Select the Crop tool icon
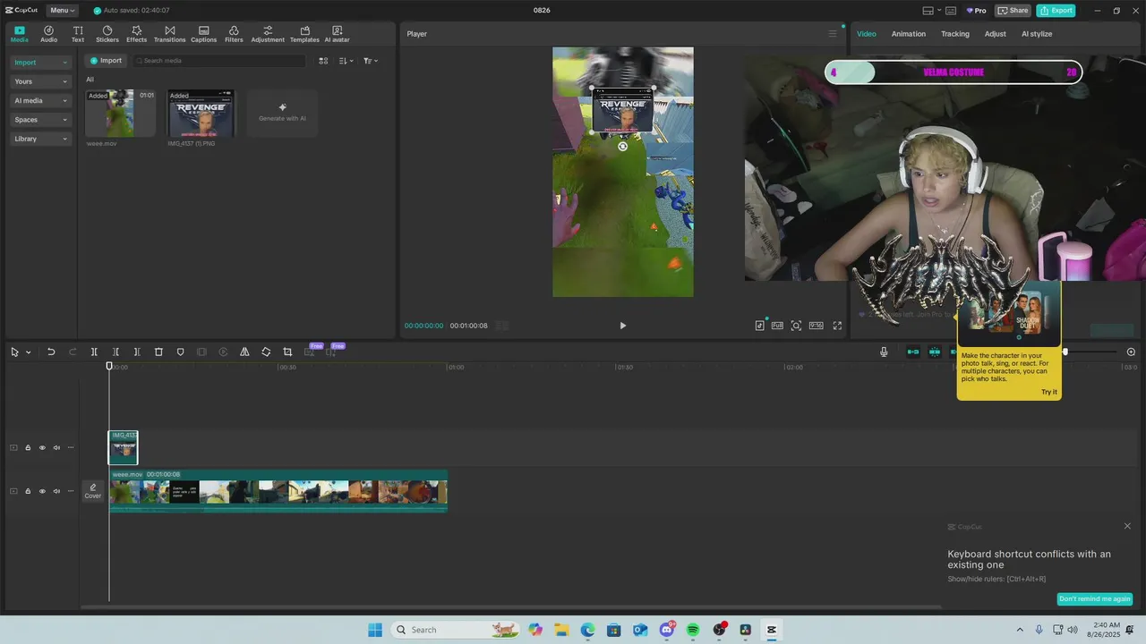Screen dimensions: 1146x644 tap(287, 352)
